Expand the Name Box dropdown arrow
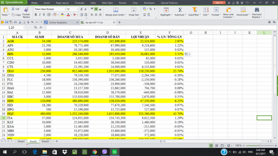Viewport: 278px width, 156px height. [24, 27]
